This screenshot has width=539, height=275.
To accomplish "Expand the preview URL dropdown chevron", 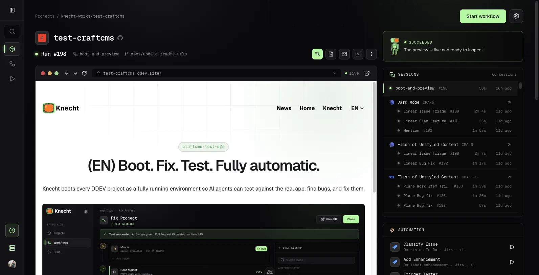I will coord(335,73).
